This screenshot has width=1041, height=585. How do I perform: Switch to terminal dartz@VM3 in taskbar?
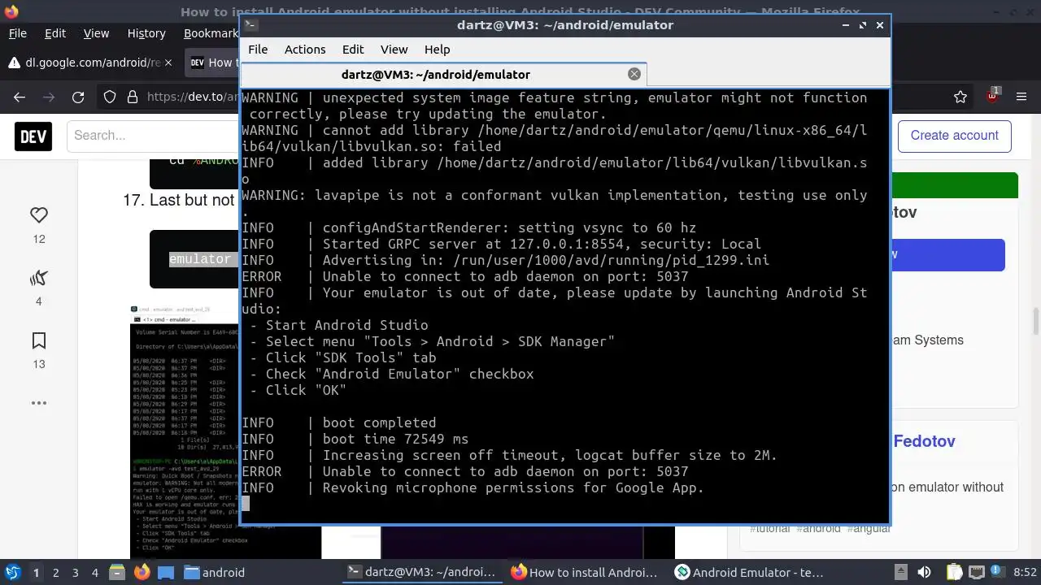(x=421, y=572)
